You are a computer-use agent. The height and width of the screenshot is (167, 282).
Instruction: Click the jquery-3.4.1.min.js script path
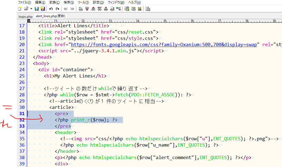(104, 51)
